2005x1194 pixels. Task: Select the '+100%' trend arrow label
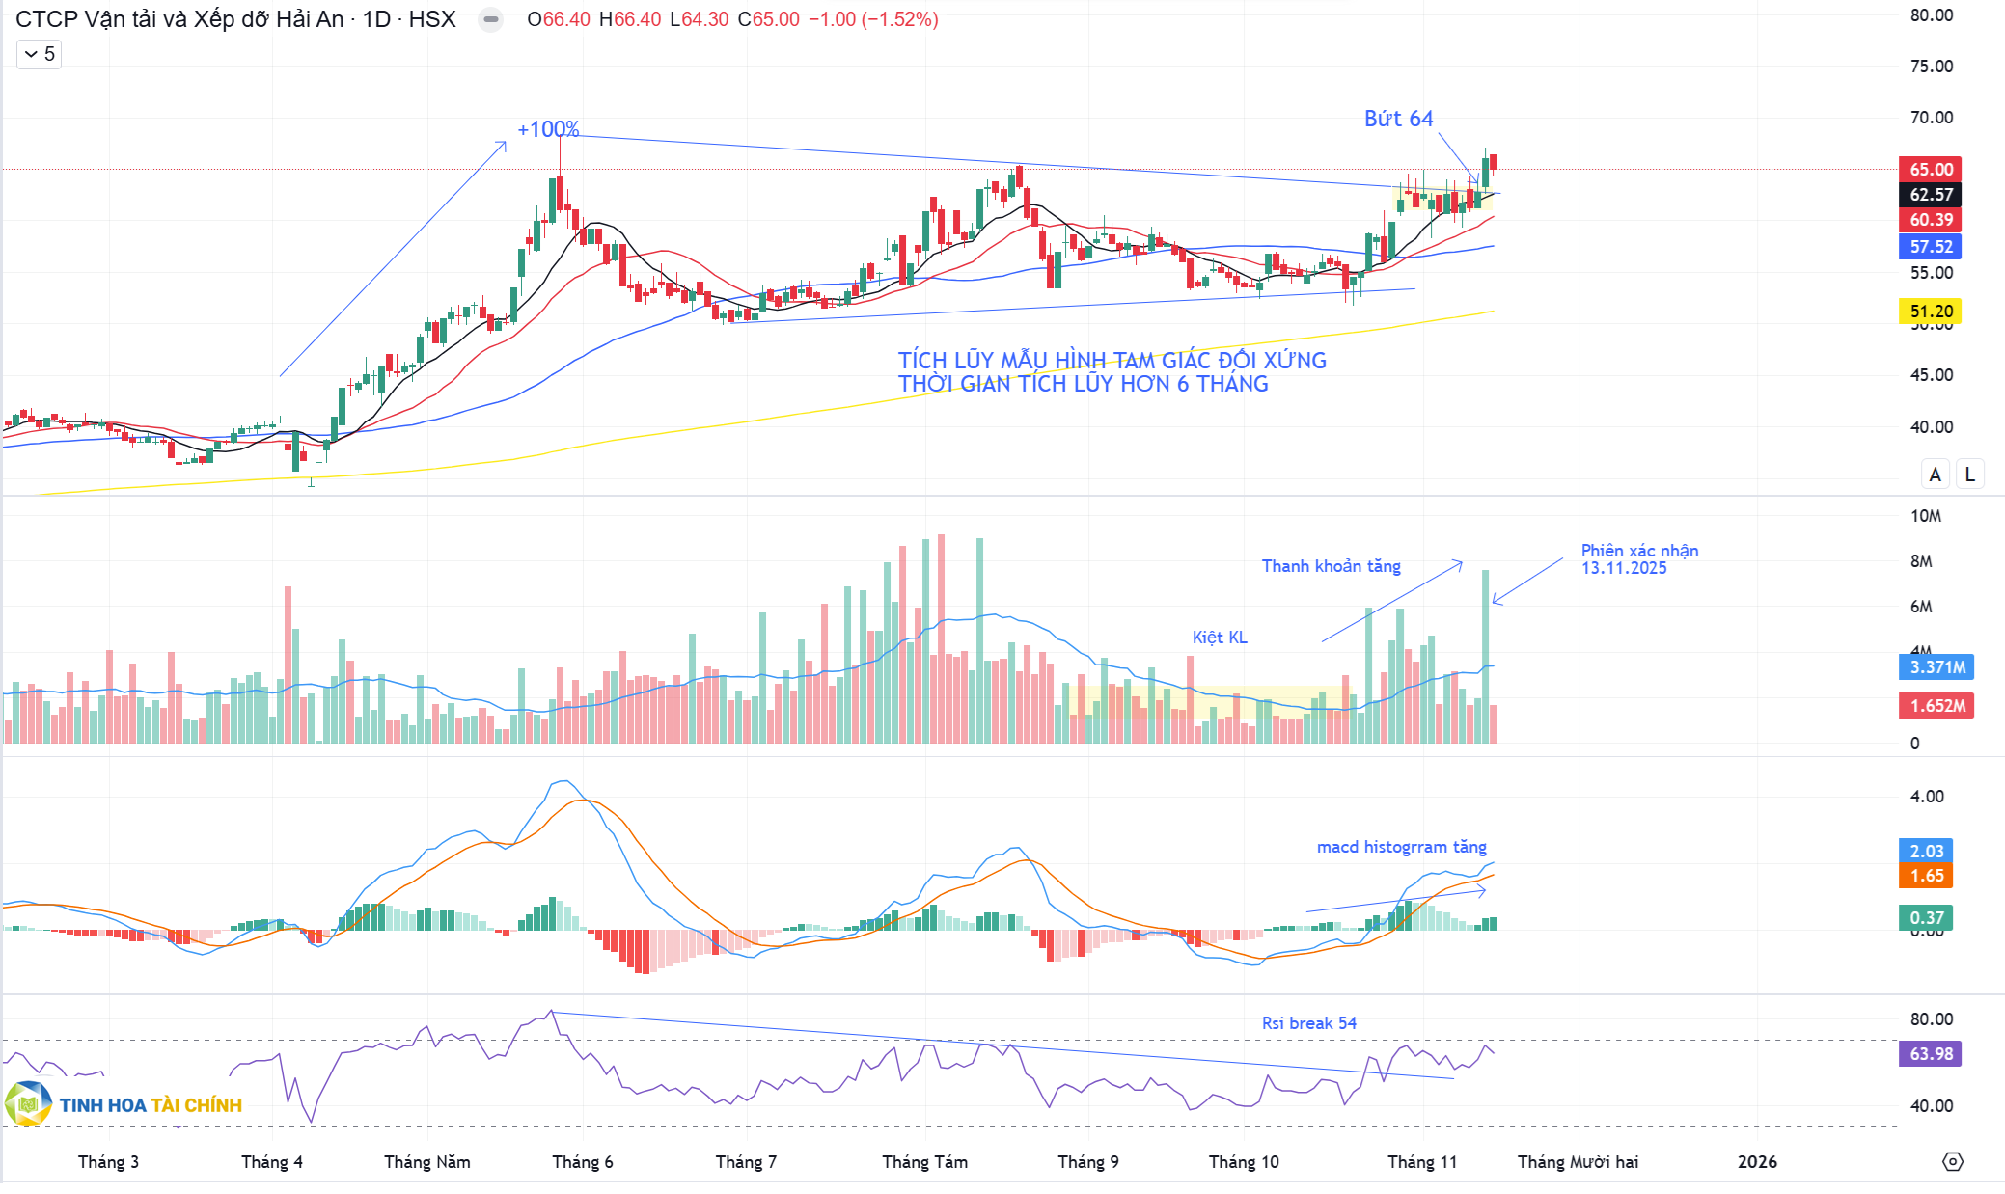pos(547,129)
